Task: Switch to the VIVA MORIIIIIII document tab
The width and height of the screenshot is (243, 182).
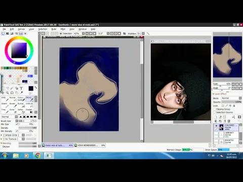Action: pos(90,145)
